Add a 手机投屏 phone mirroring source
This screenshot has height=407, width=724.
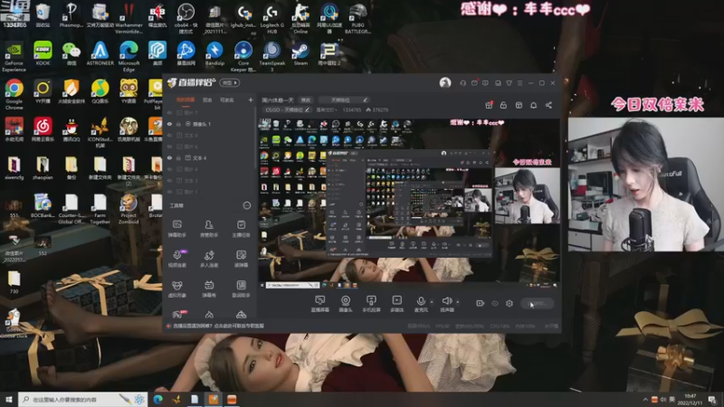coord(371,304)
